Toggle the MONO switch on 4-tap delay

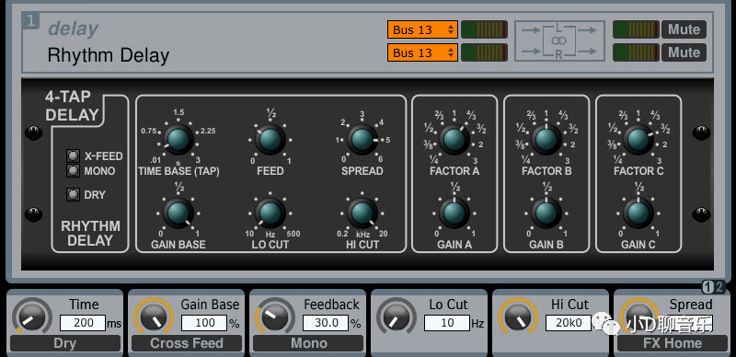(x=73, y=171)
